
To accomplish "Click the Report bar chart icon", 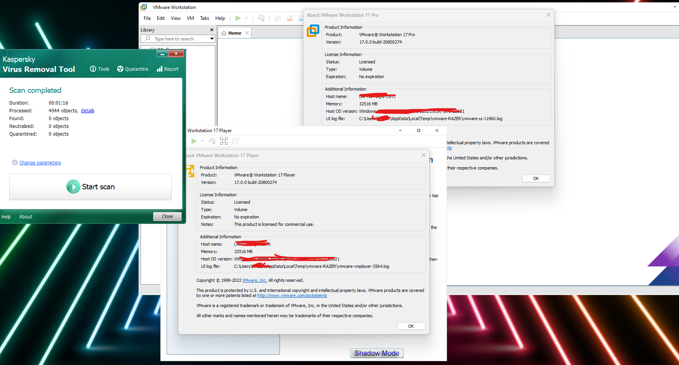I will (160, 69).
